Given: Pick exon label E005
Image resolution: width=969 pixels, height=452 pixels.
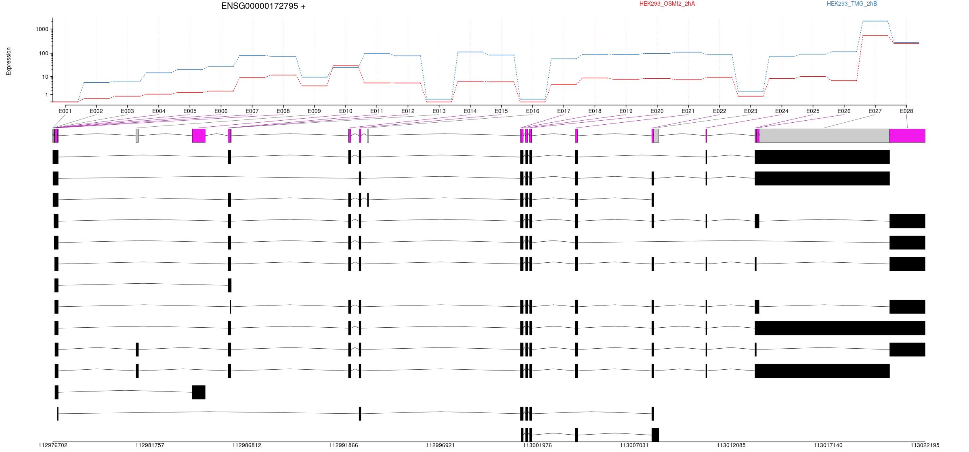Looking at the screenshot, I should point(190,111).
